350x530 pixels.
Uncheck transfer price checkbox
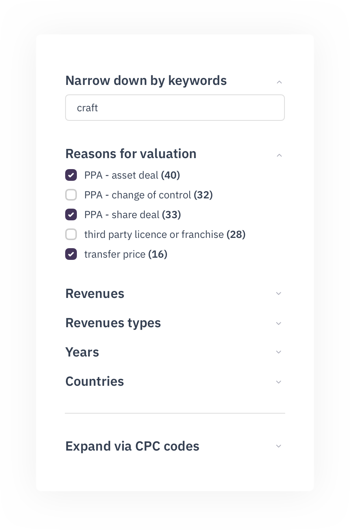point(71,254)
